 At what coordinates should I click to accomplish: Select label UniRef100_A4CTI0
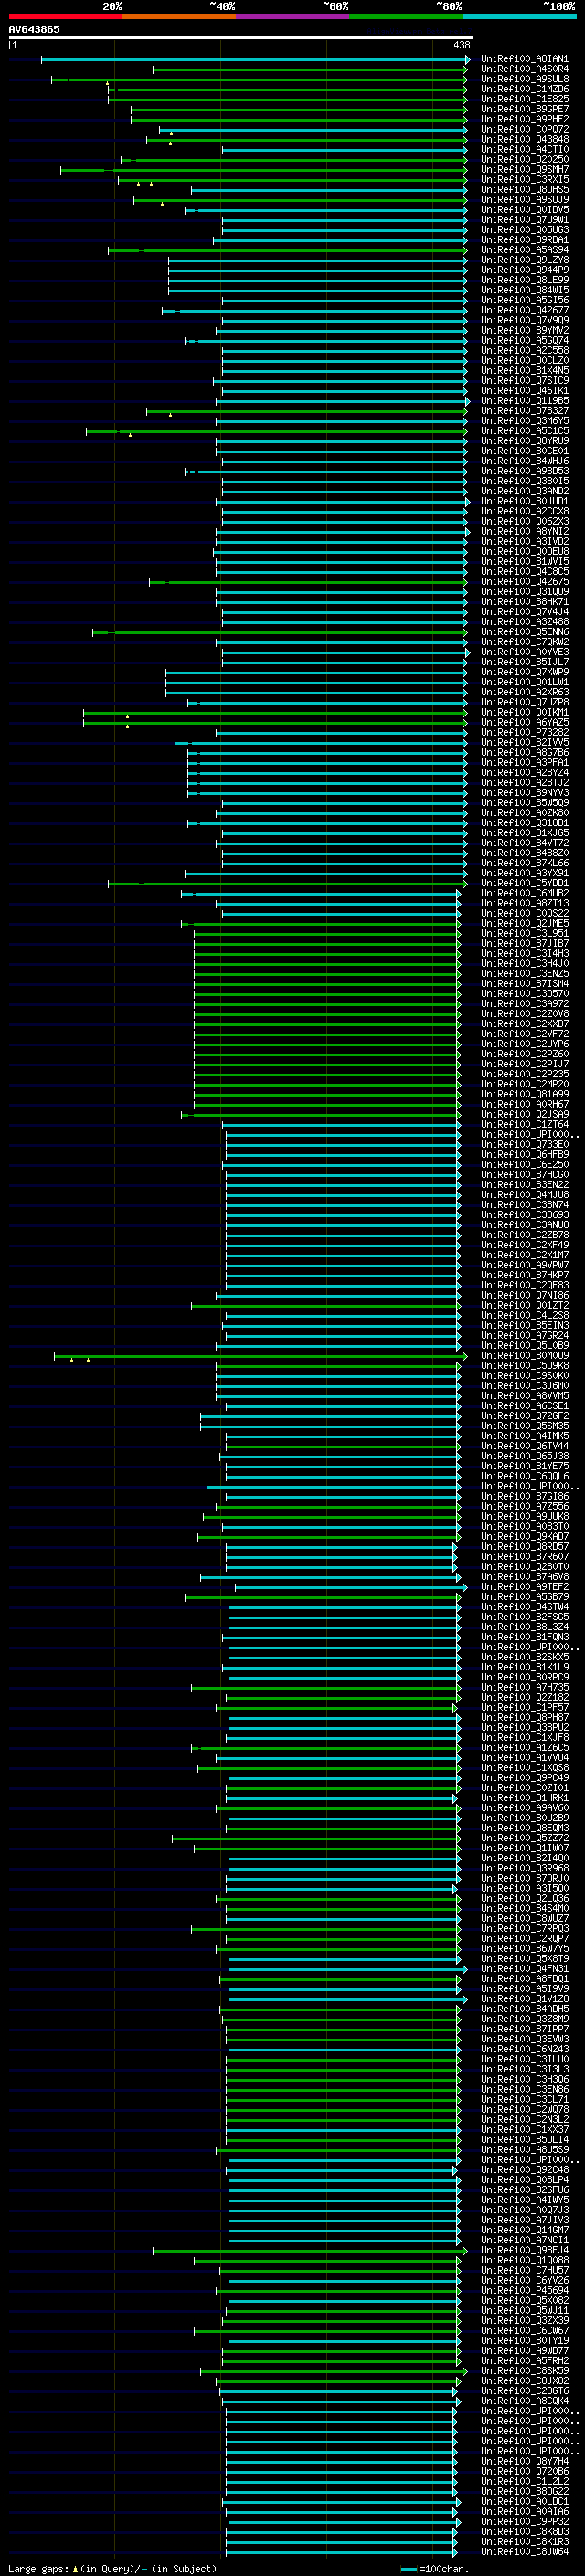524,150
